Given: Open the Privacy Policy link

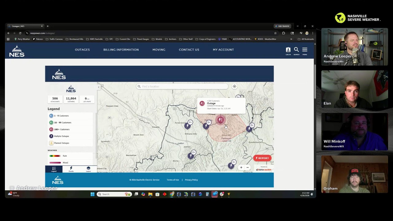Looking at the screenshot, I should (191, 180).
